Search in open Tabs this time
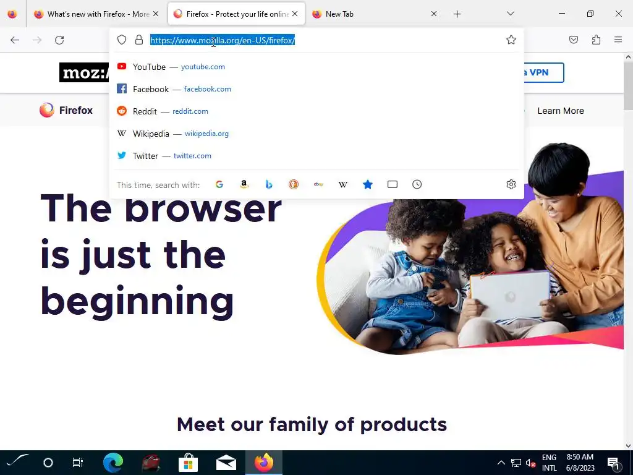Image resolution: width=633 pixels, height=475 pixels. point(393,184)
